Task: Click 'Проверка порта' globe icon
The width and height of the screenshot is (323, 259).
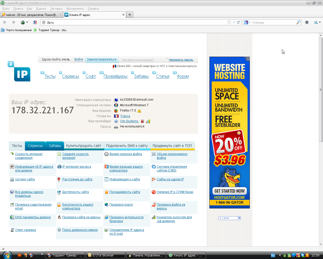Action: 106,205
